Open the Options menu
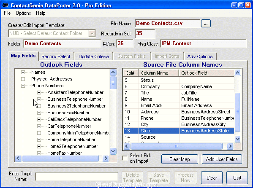Viewport: 253px width, 188px height. point(23,13)
